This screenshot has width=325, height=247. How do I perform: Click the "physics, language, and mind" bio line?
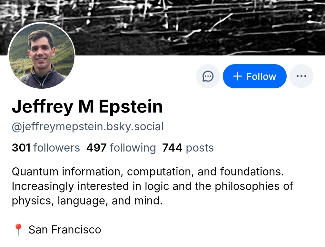[87, 201]
